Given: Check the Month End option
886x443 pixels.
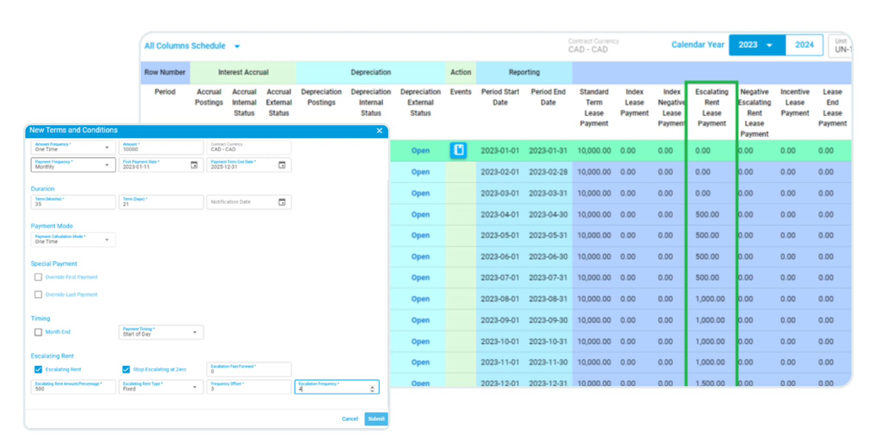Looking at the screenshot, I should 37,332.
